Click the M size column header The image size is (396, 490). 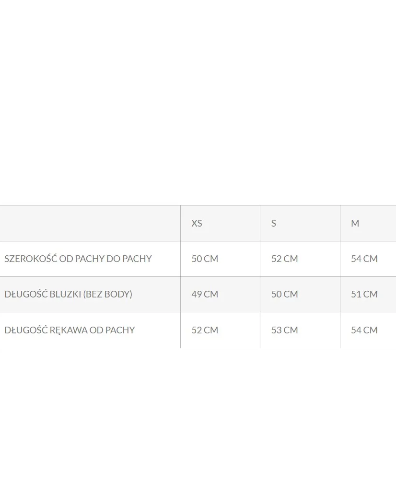(x=355, y=223)
